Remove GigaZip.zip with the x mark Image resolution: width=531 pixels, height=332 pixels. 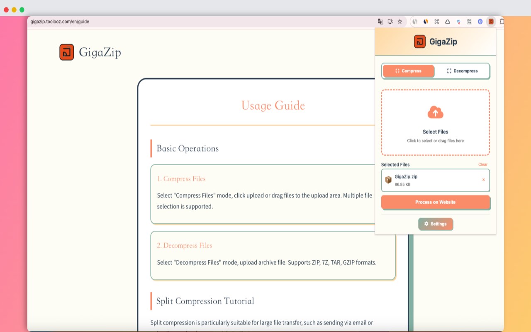click(x=483, y=180)
